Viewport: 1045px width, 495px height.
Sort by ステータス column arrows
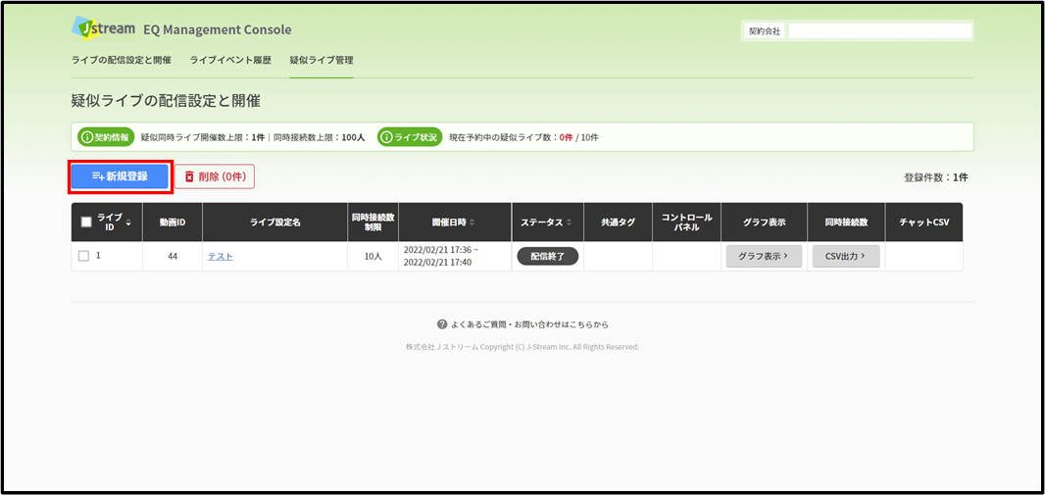(x=569, y=222)
